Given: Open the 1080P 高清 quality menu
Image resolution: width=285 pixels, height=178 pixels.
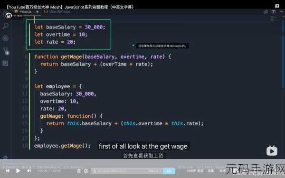Looking at the screenshot, I should [195, 171].
